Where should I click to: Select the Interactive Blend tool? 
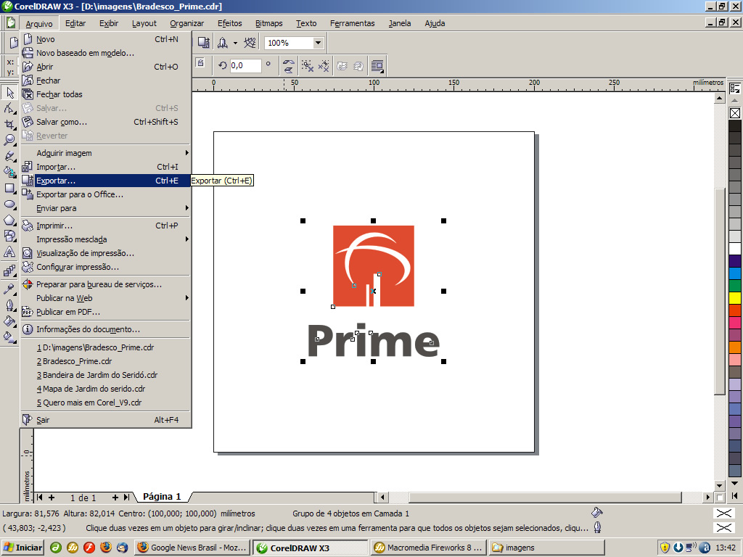(x=9, y=271)
